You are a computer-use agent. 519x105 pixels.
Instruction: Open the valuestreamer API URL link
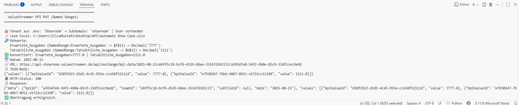(x=161, y=65)
